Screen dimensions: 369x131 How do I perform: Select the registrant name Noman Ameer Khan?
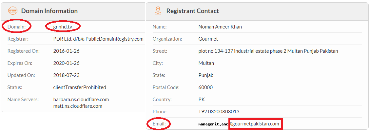click(x=220, y=27)
